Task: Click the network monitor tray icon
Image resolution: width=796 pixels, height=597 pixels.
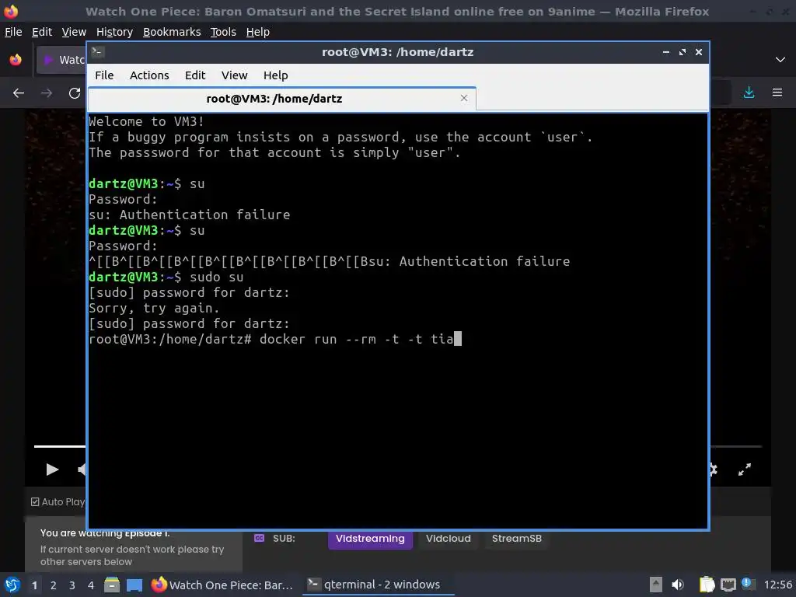Action: pyautogui.click(x=728, y=585)
